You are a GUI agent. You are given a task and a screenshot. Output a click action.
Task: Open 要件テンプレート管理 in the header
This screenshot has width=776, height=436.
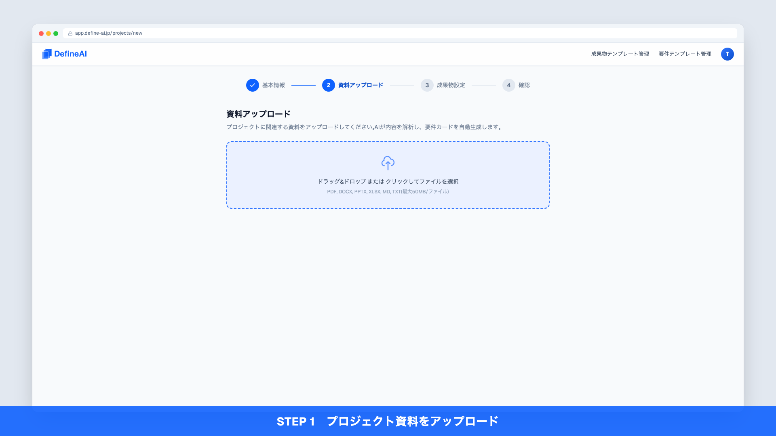pyautogui.click(x=685, y=54)
